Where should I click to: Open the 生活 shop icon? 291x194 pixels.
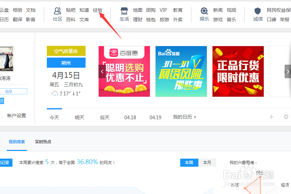point(124,11)
